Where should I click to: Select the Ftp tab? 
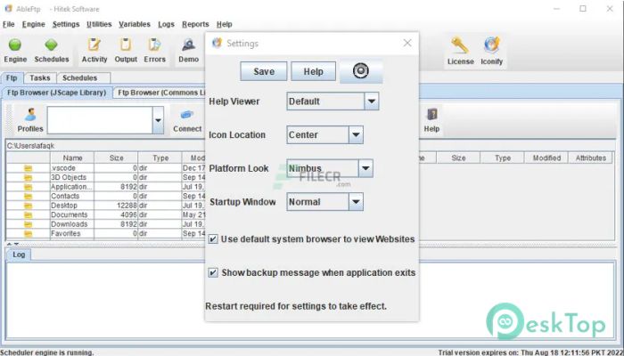tap(12, 78)
